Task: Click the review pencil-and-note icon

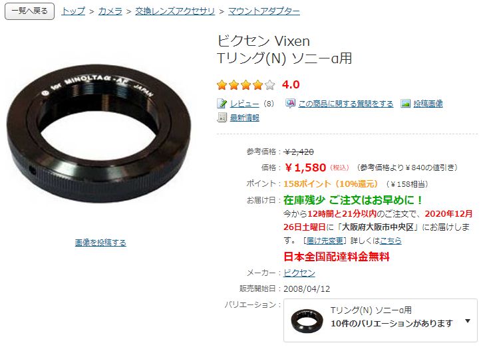Action: [x=222, y=103]
